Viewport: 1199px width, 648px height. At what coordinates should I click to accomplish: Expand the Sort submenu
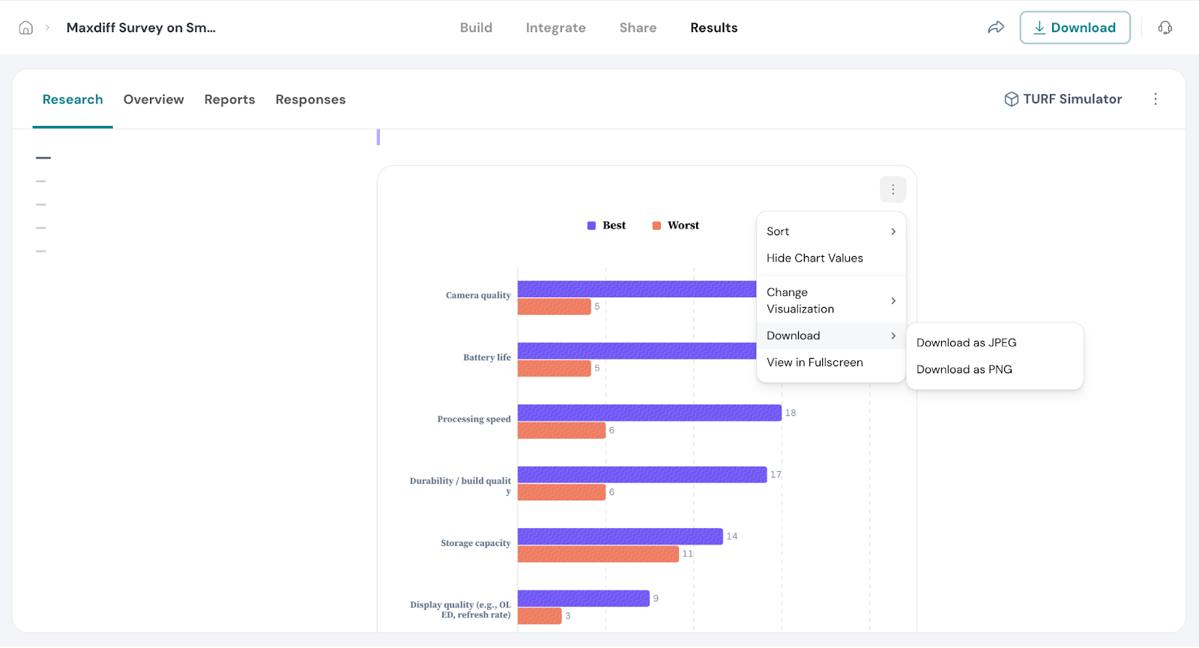pos(830,231)
